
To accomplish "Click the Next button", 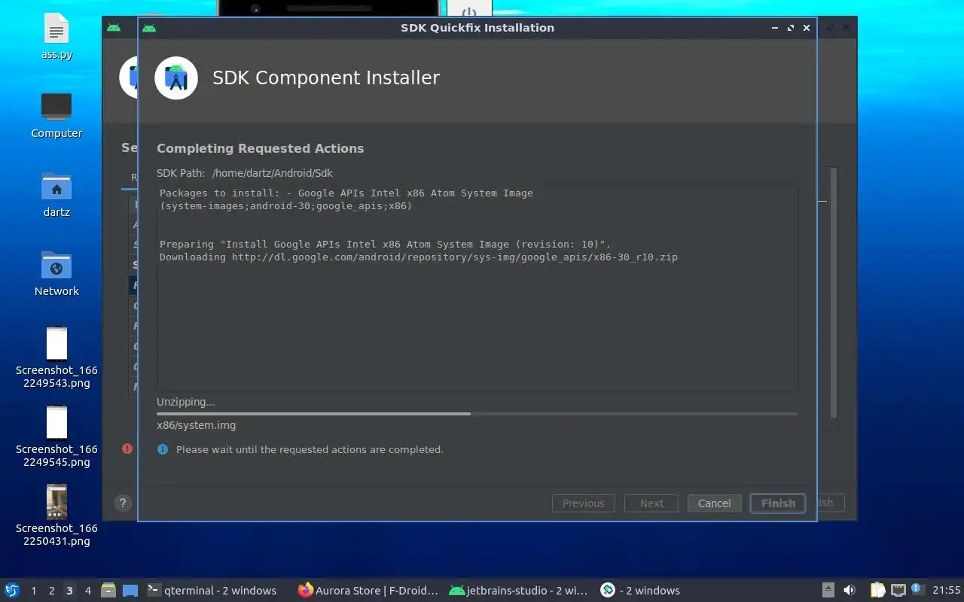I will click(x=651, y=503).
